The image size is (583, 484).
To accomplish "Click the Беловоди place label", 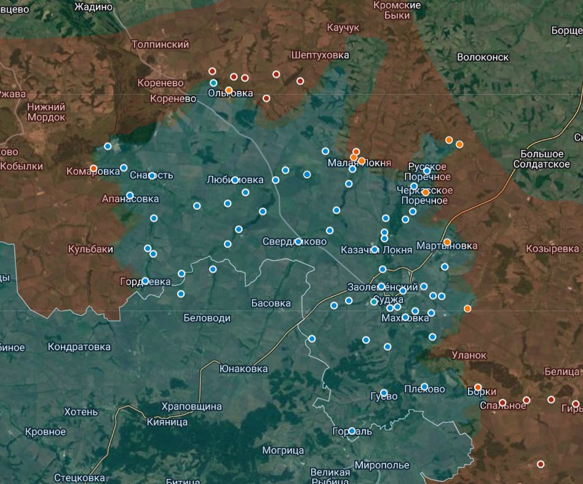I will [207, 318].
